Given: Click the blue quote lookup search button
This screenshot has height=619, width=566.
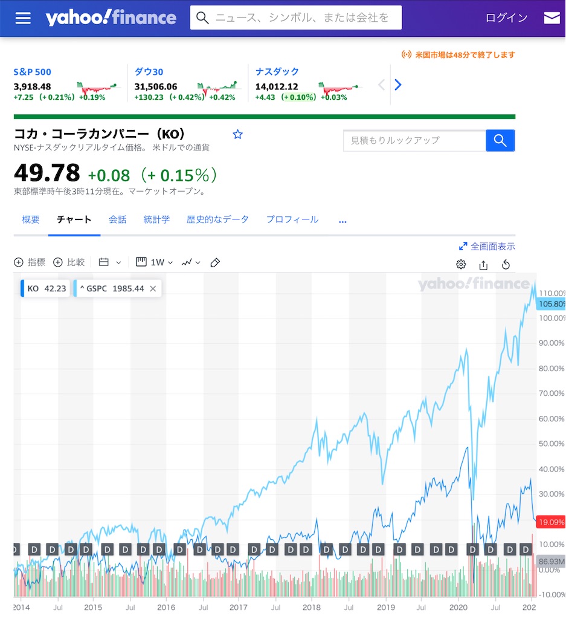Looking at the screenshot, I should [500, 140].
